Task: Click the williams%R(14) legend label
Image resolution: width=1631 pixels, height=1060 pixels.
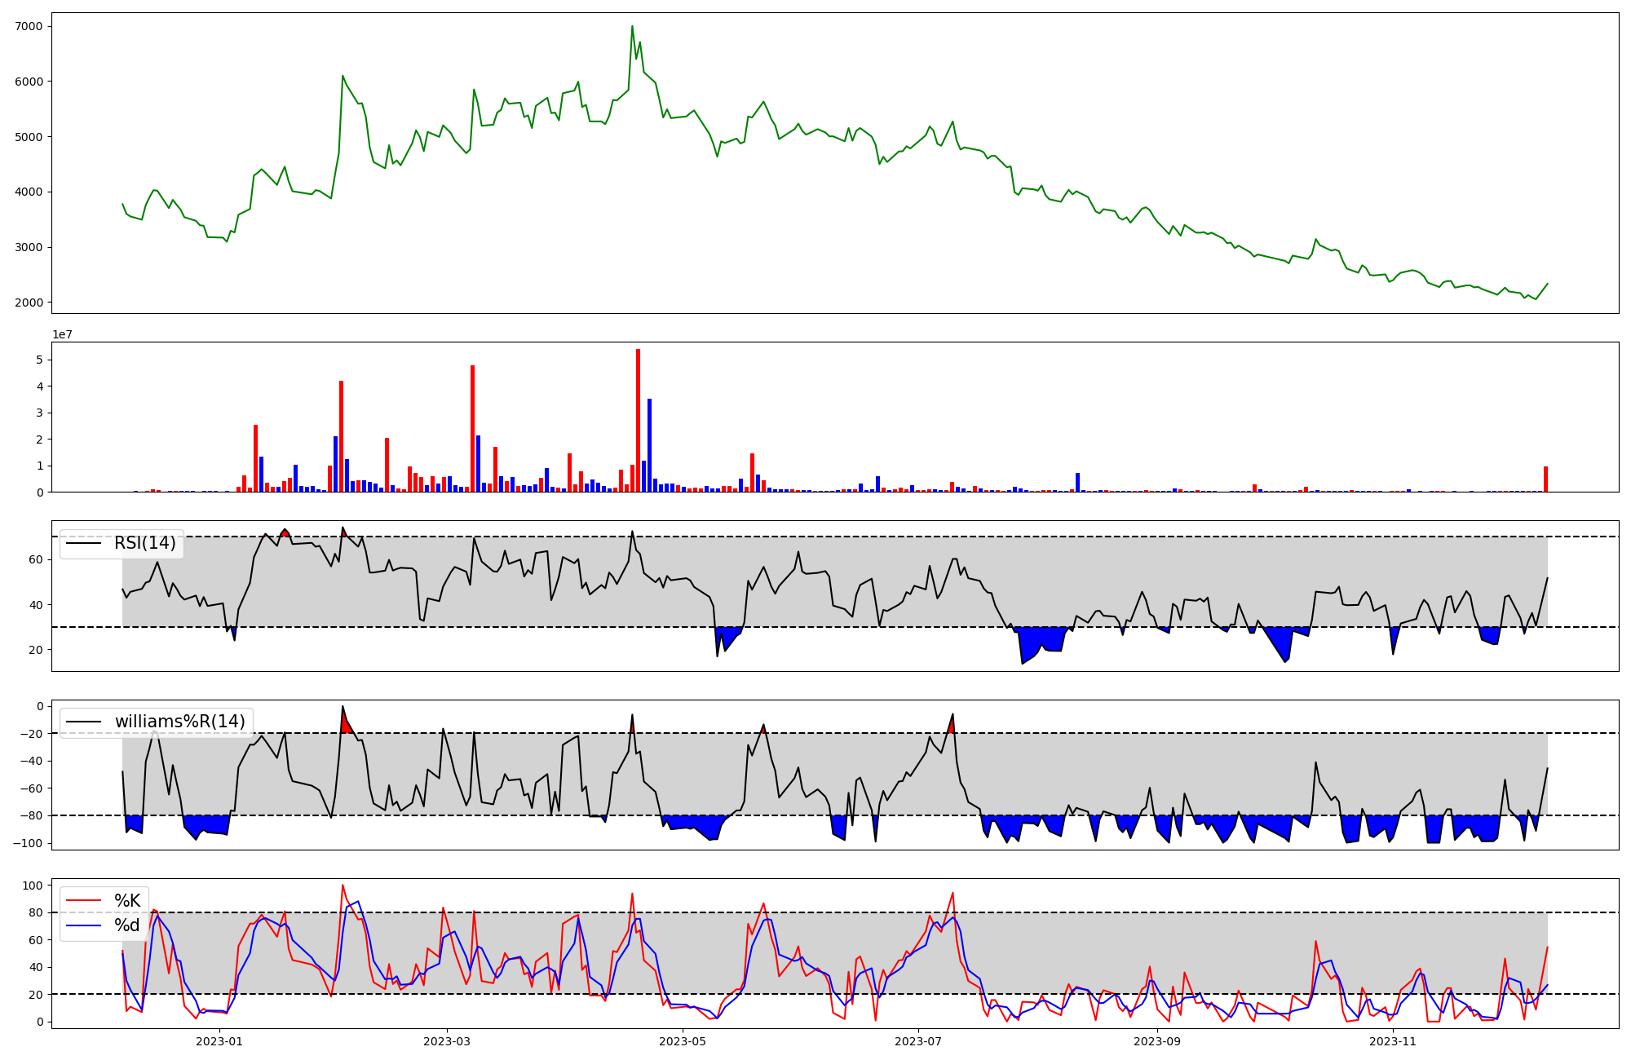Action: pos(179,722)
